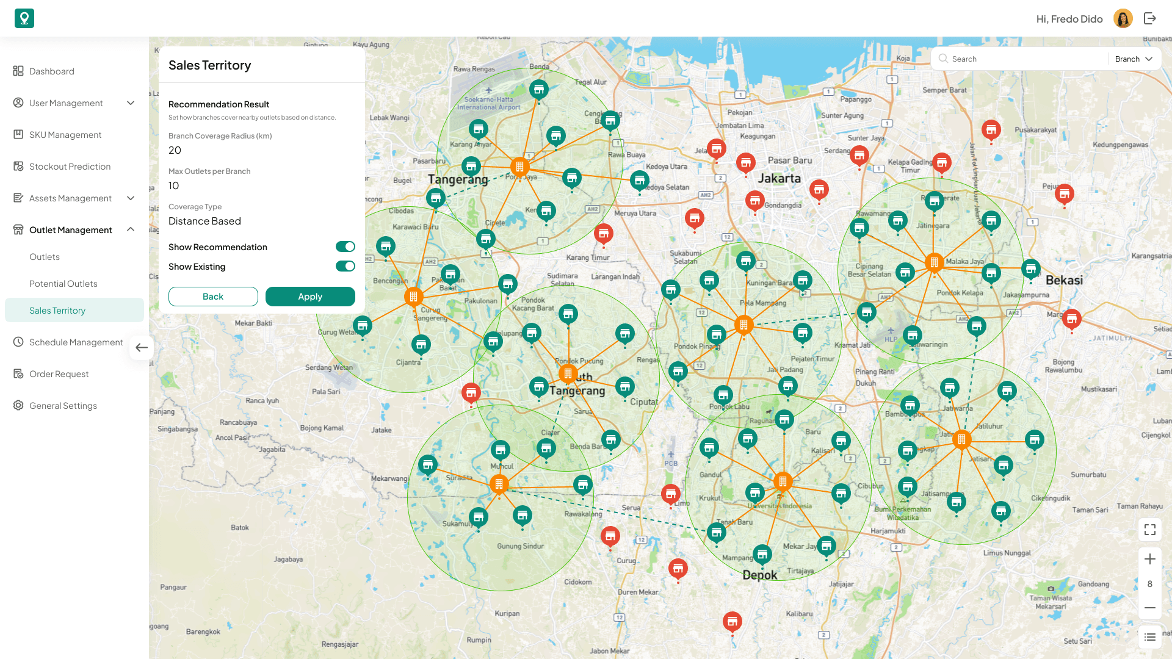Collapse the panel with the left arrow
1172x659 pixels.
pos(142,348)
